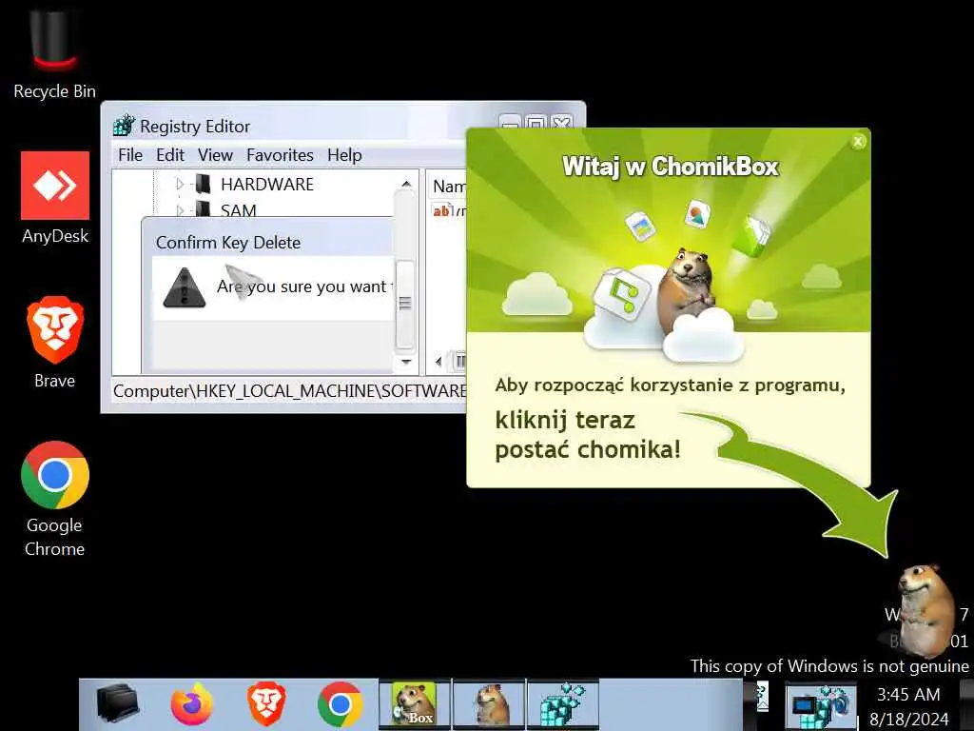Screen dimensions: 974x731
Task: Open the Recycle Bin desktop icon
Action: point(54,53)
